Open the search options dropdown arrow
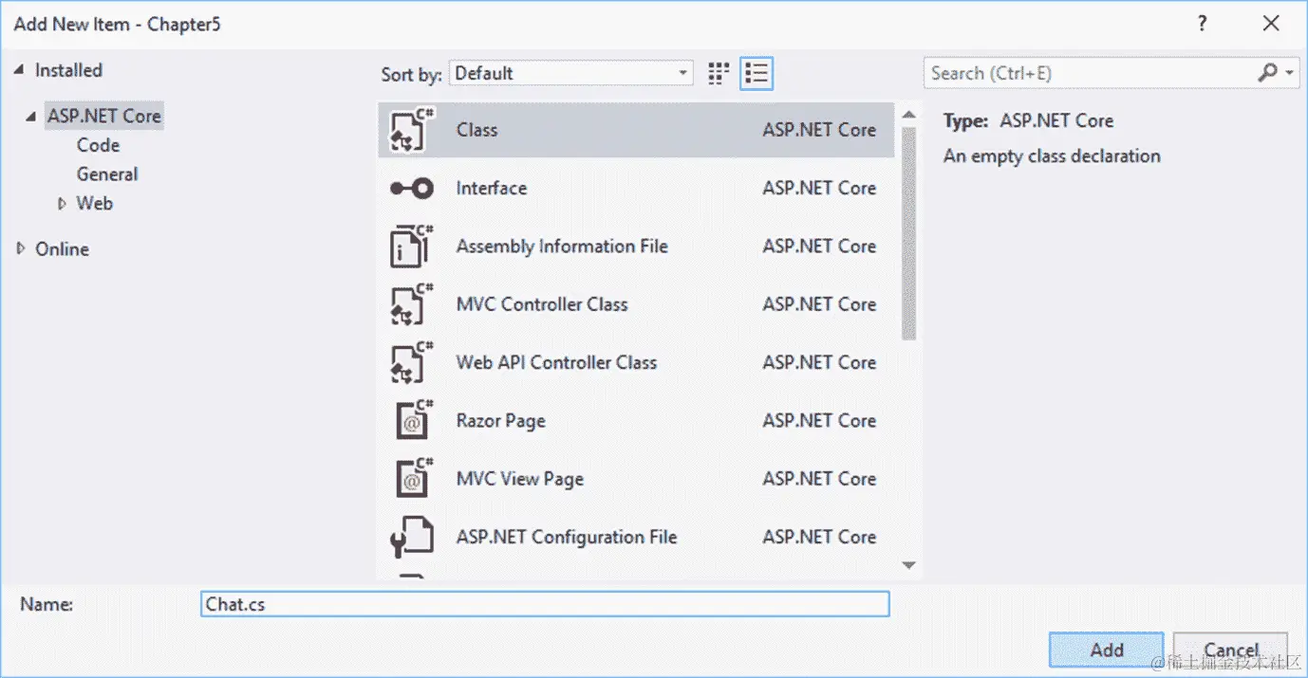This screenshot has height=678, width=1308. pyautogui.click(x=1290, y=73)
